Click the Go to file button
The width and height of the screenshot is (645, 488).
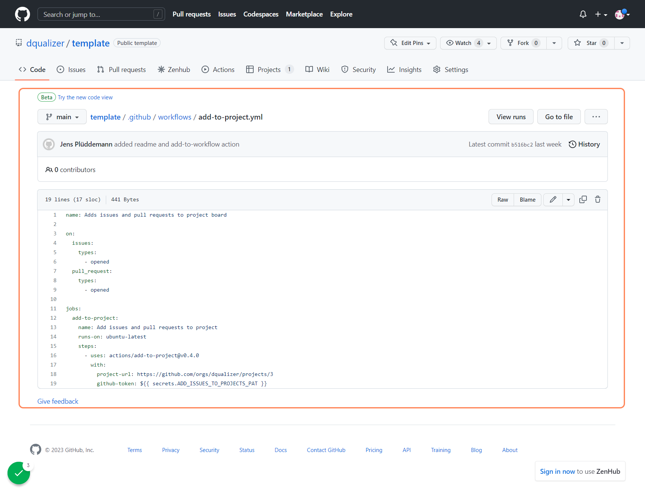pos(559,117)
